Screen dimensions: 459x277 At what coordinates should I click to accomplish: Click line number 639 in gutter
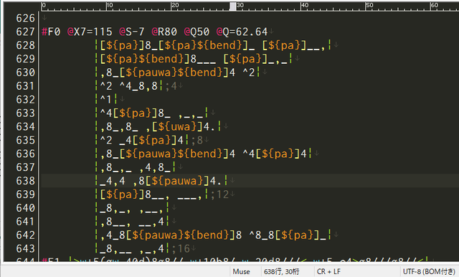click(26, 194)
